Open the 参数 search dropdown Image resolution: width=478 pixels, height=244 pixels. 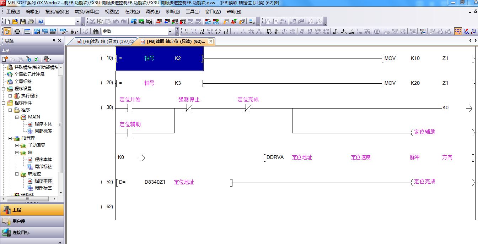(170, 31)
